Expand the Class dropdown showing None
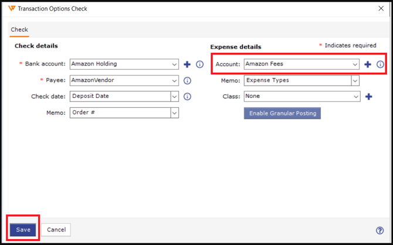This screenshot has height=245, width=393. click(355, 96)
